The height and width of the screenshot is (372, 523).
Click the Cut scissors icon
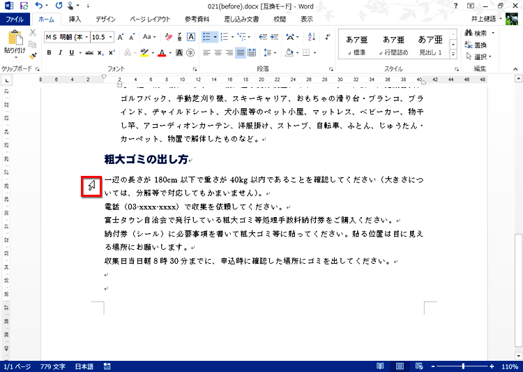[x=33, y=33]
